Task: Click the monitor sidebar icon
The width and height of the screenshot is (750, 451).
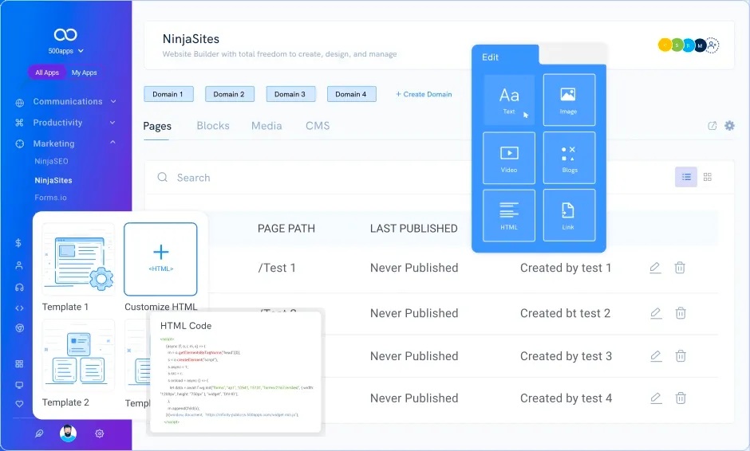Action: click(x=19, y=385)
